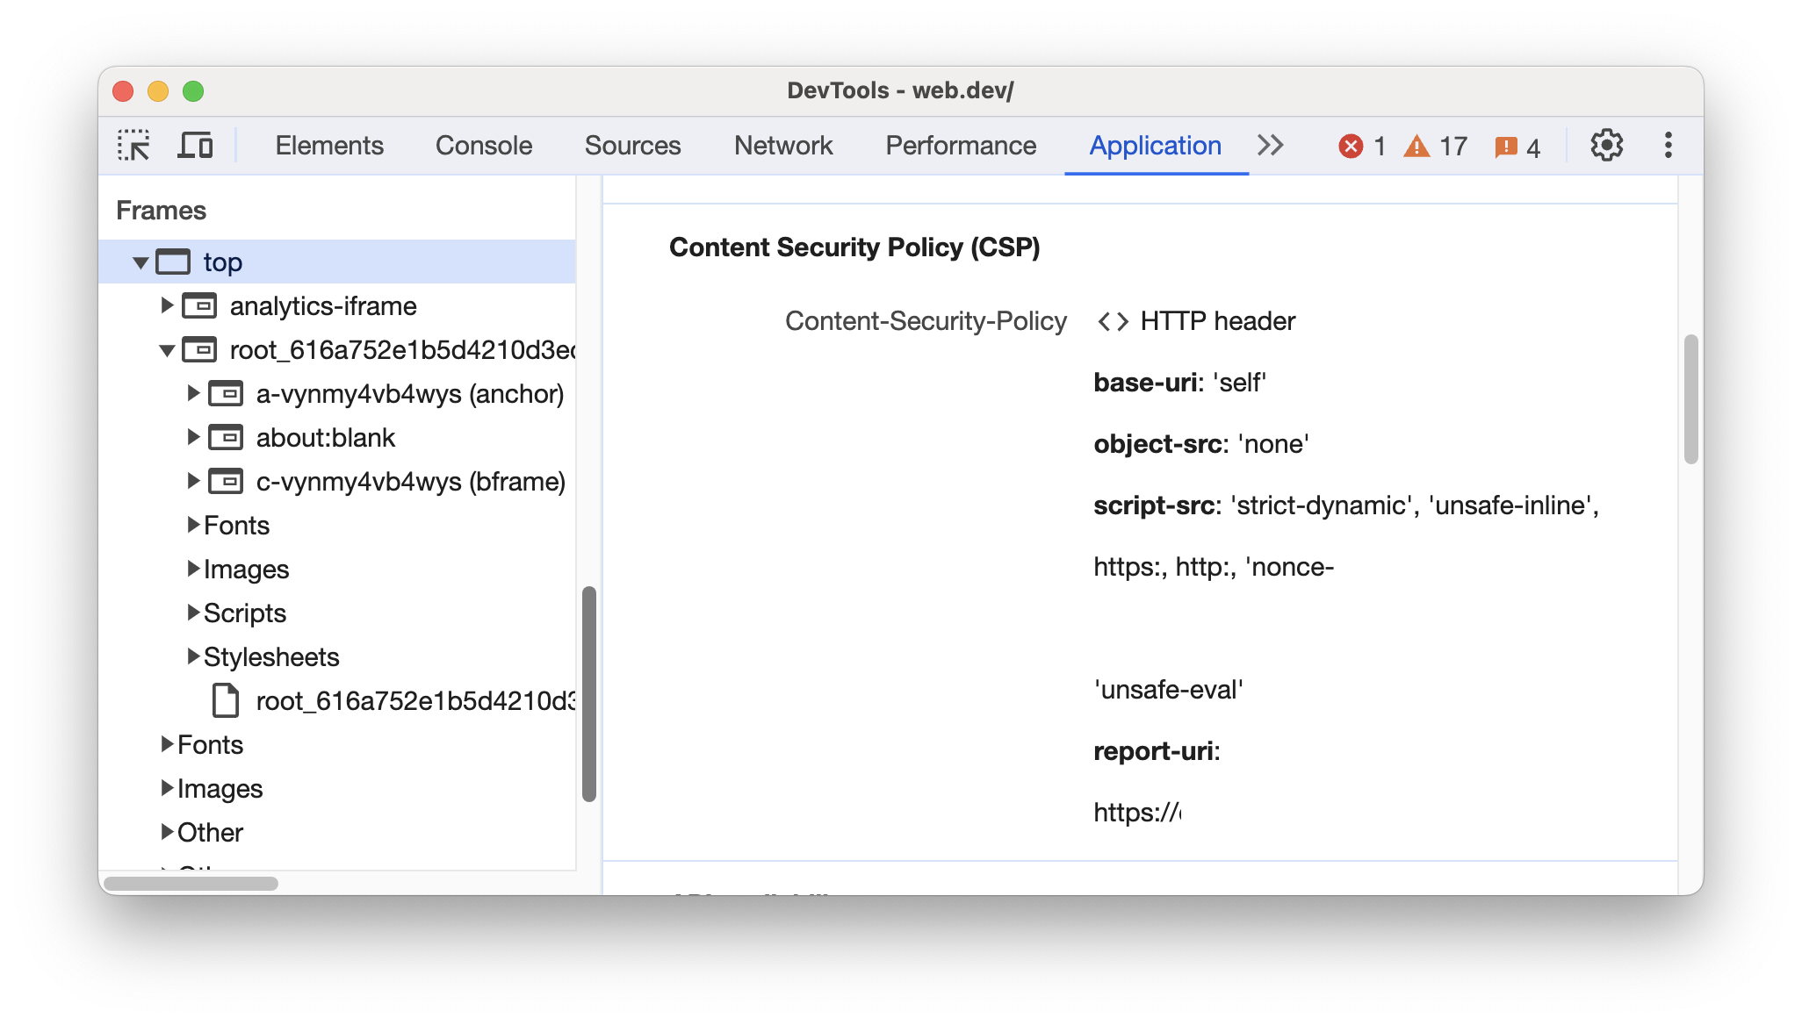Click the more tabs chevron icon

(1271, 145)
